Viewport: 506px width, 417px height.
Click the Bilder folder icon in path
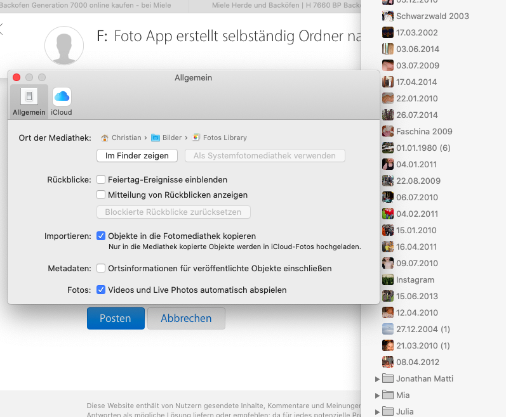coord(156,138)
